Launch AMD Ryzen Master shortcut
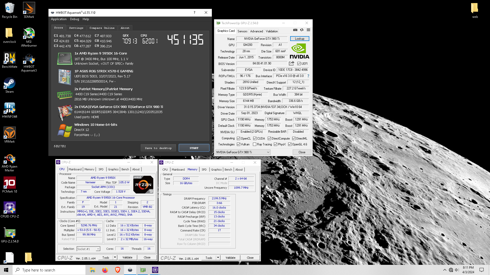This screenshot has height=275, width=490. coord(9,163)
